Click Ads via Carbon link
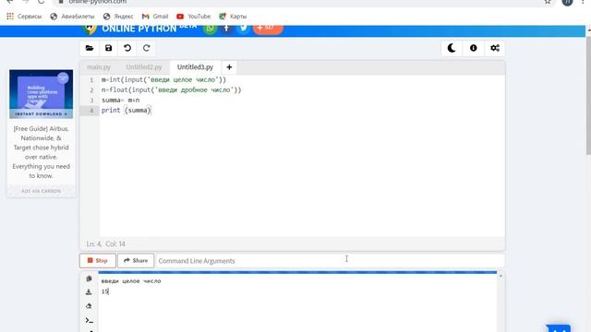591x332 pixels. tap(41, 191)
